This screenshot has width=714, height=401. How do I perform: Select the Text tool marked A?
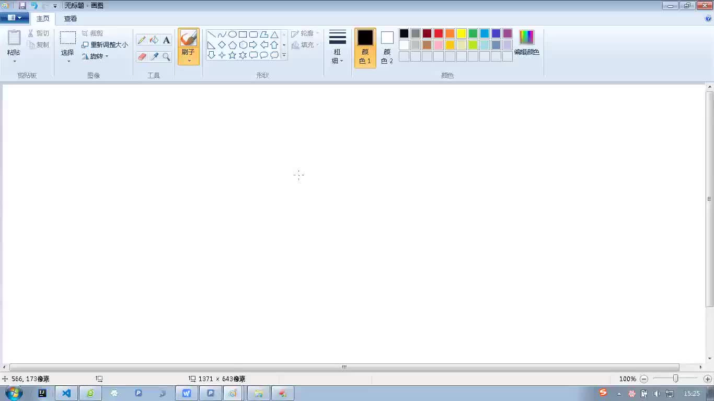[x=166, y=40]
